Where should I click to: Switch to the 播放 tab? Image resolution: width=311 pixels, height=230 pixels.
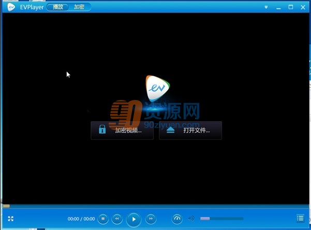58,7
